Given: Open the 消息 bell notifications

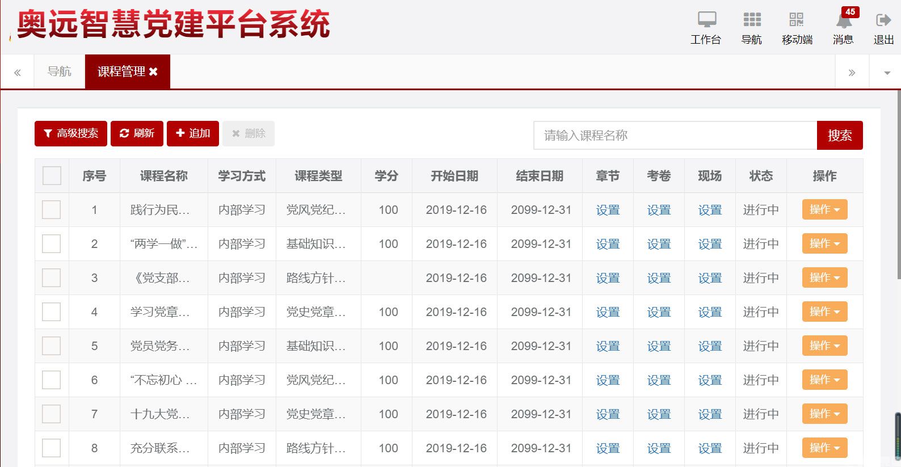Looking at the screenshot, I should pos(844,28).
